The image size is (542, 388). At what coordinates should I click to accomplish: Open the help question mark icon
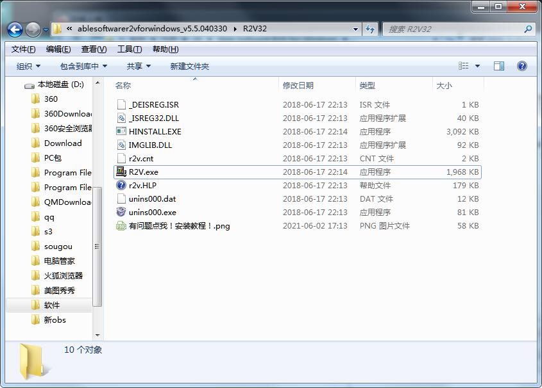522,66
